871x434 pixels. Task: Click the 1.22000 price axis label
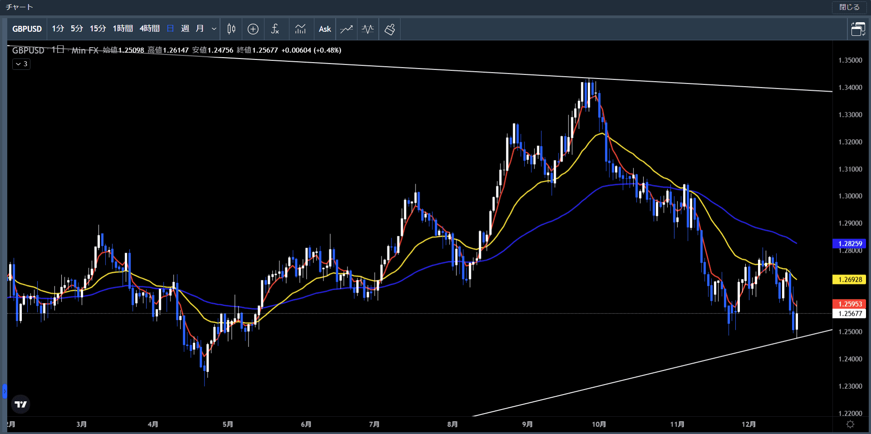(x=850, y=413)
